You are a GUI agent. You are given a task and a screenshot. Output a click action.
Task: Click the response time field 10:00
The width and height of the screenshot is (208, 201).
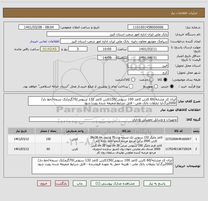pos(107,49)
